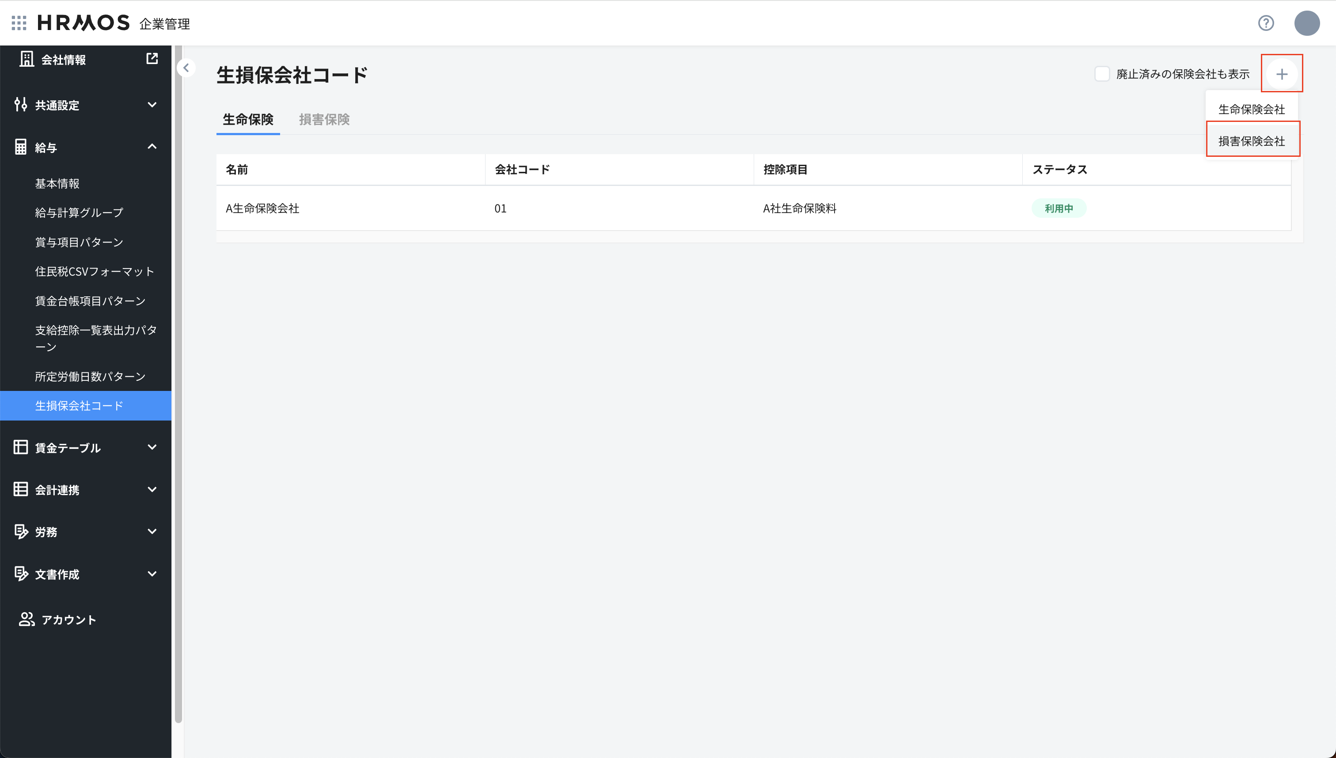This screenshot has width=1336, height=758.
Task: Open the A生命保険会社 table row
Action: click(x=262, y=208)
